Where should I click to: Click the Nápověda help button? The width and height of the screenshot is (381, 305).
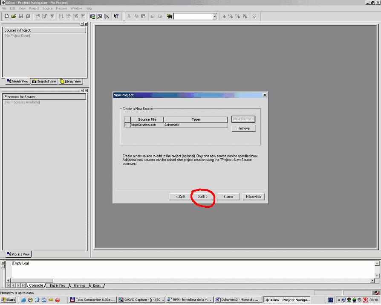coord(254,197)
